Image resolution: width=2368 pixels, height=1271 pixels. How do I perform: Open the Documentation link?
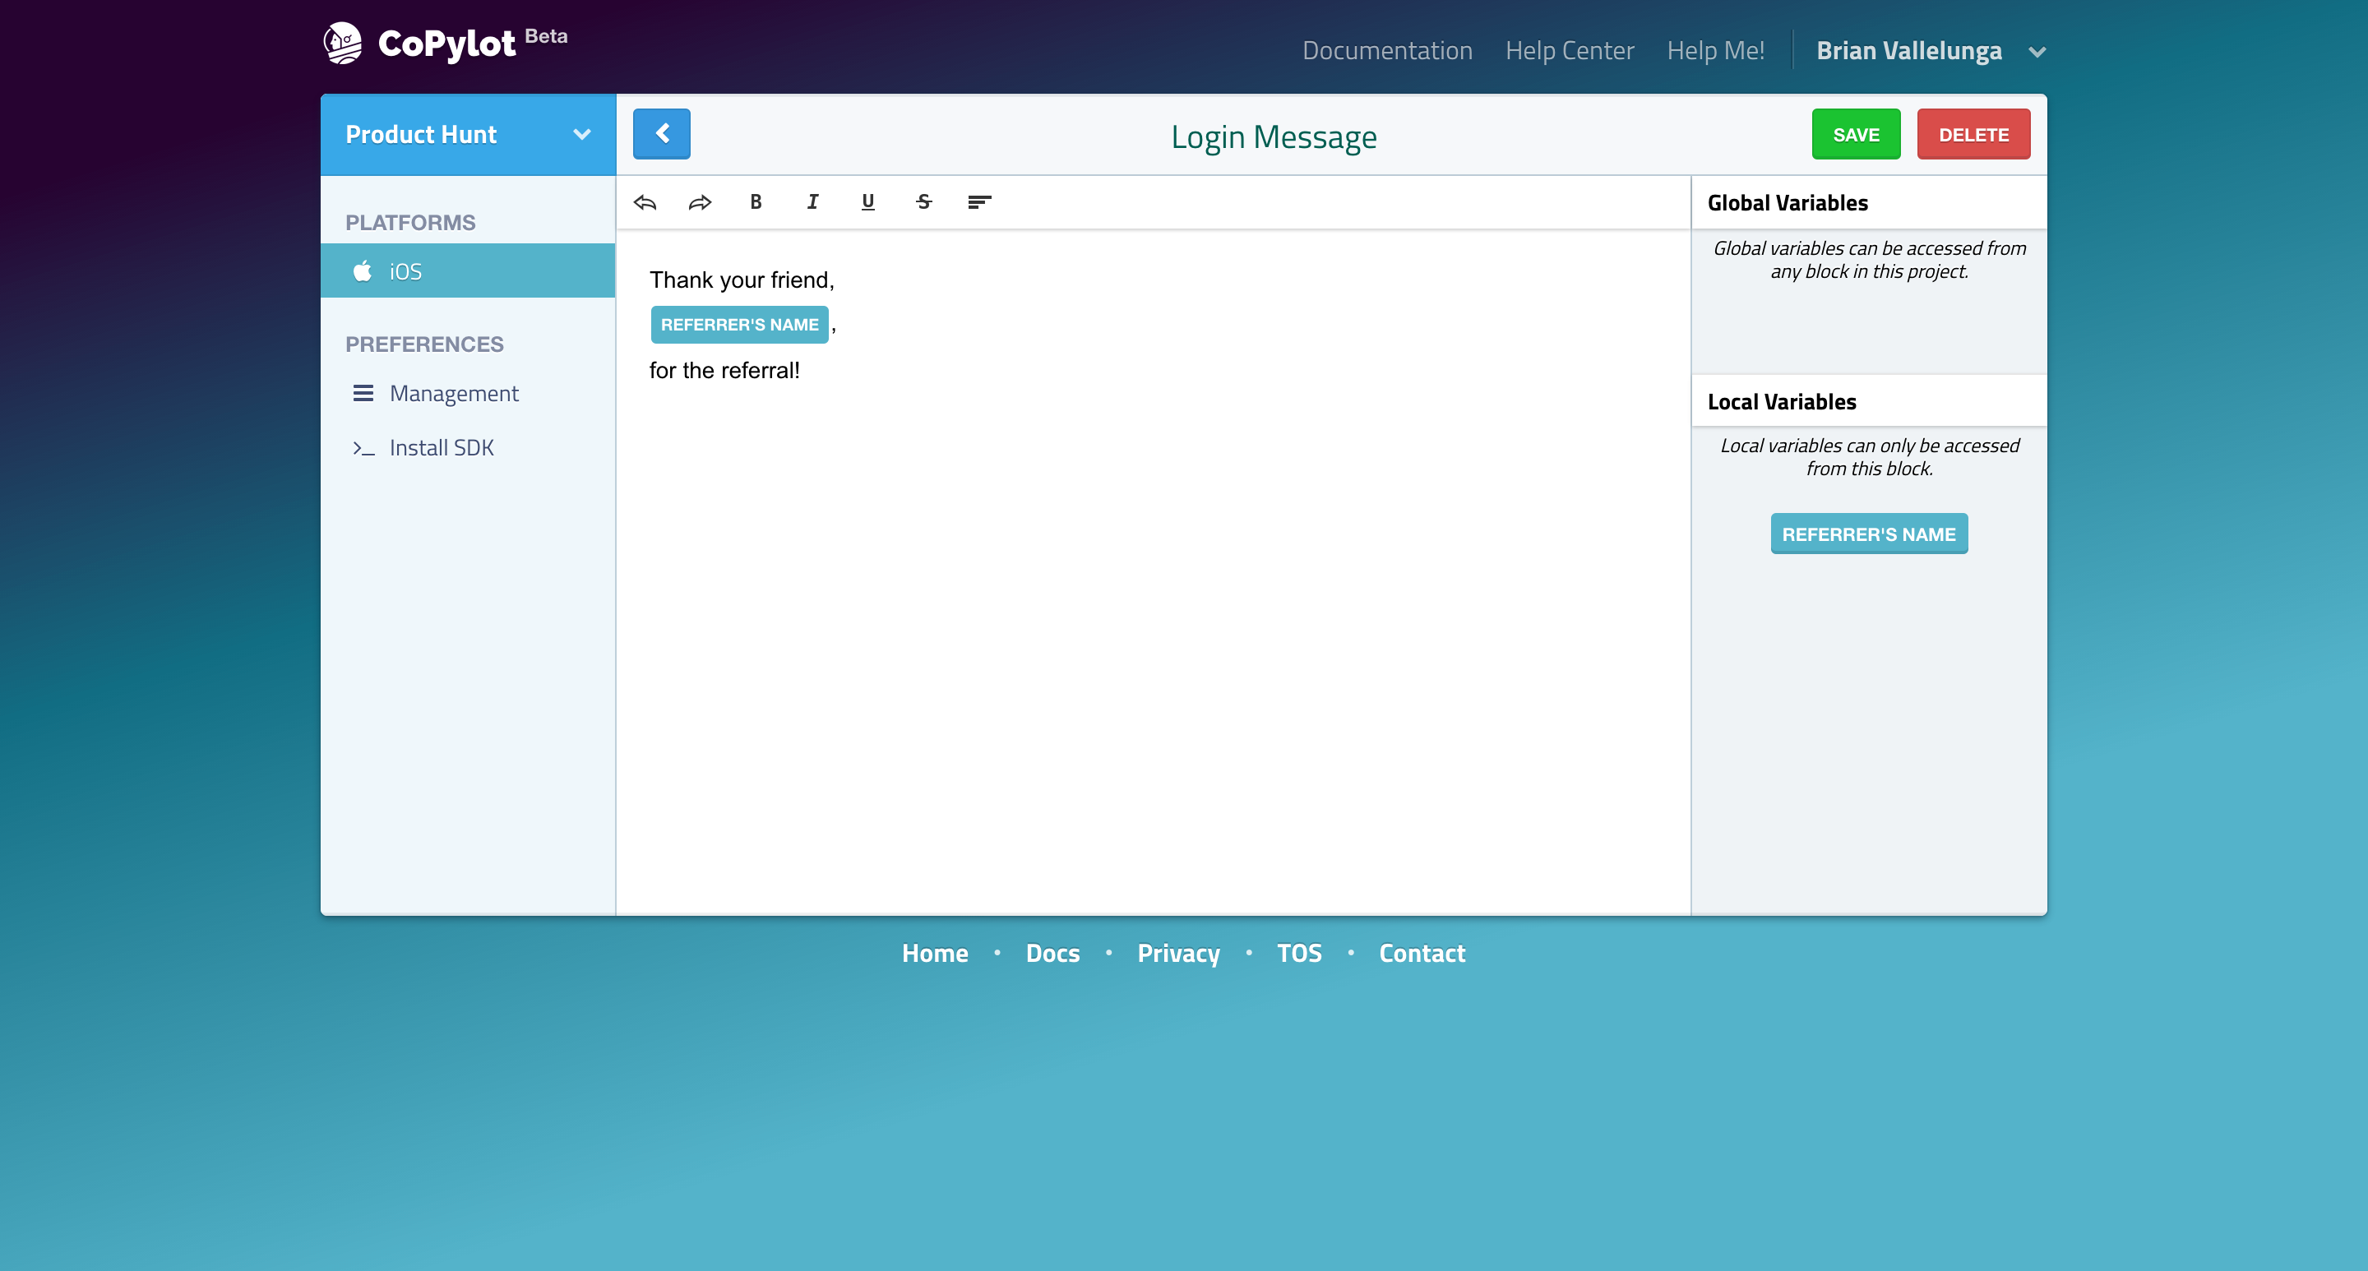click(x=1386, y=50)
